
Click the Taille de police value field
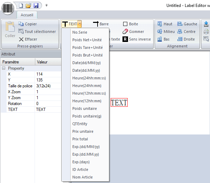coord(48,86)
